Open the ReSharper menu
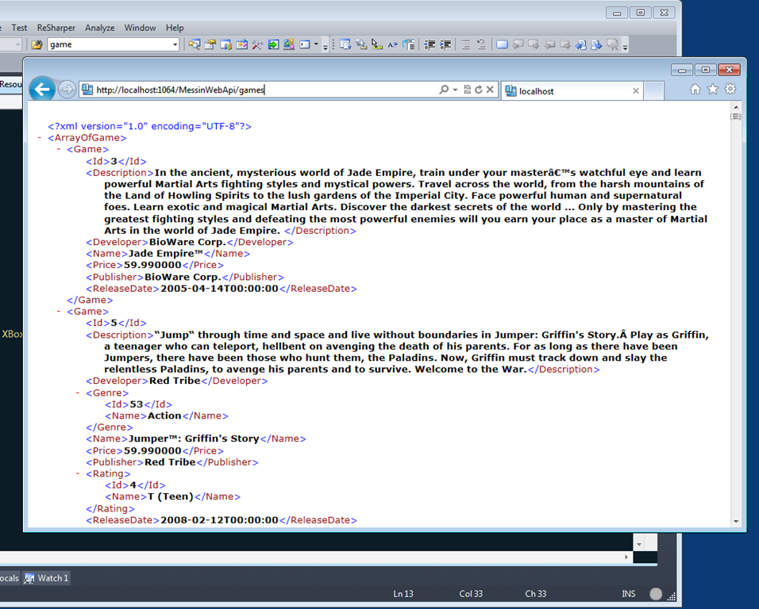The height and width of the screenshot is (609, 759). 56,28
